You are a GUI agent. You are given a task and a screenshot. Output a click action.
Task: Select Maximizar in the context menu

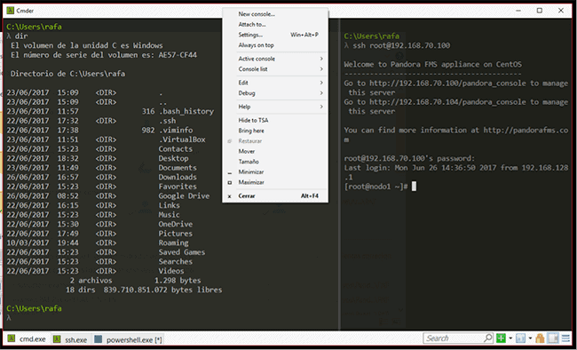tap(275, 182)
